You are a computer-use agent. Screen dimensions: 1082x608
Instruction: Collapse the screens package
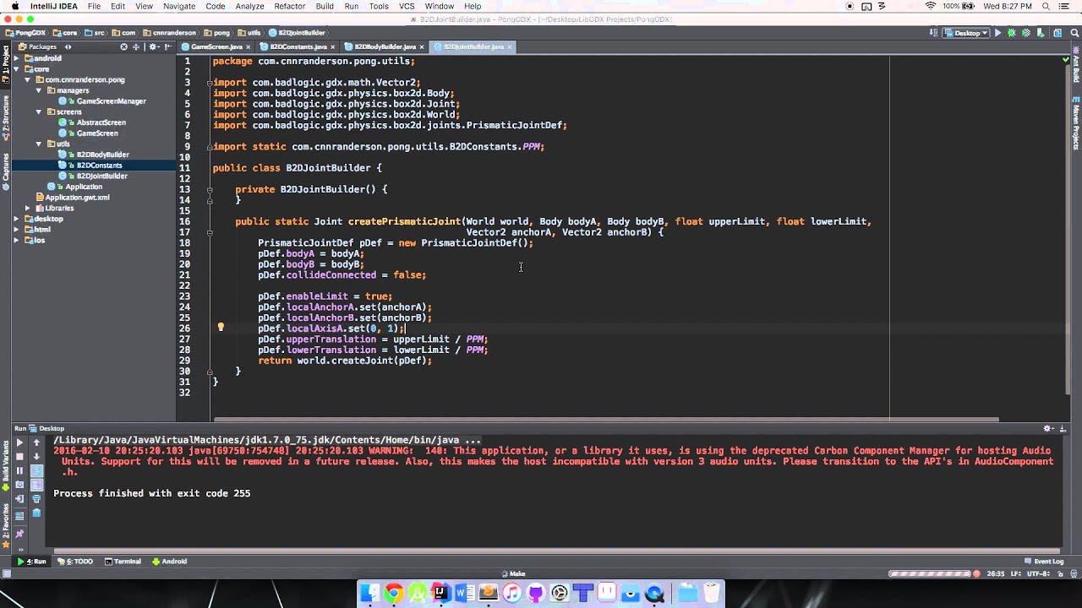pyautogui.click(x=39, y=111)
